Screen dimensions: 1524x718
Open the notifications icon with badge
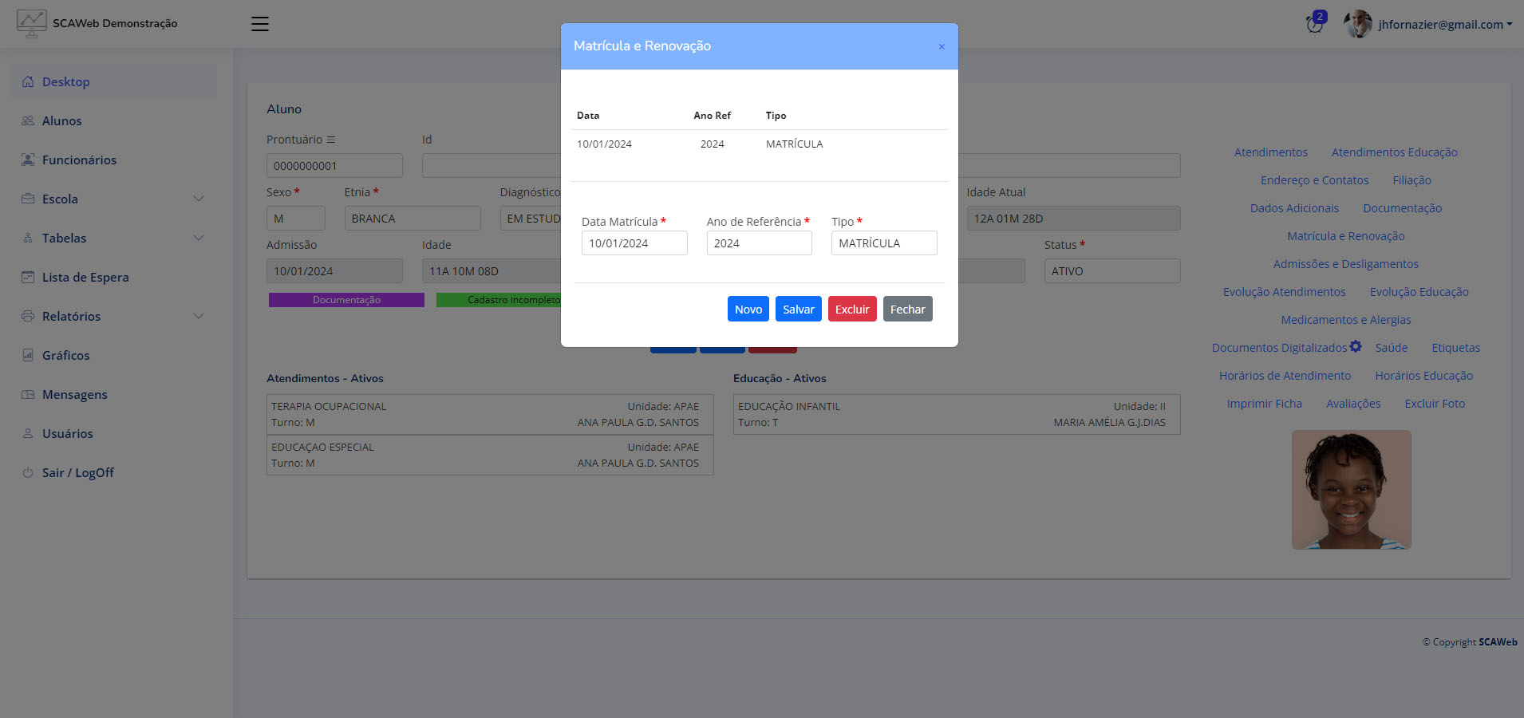coord(1315,24)
